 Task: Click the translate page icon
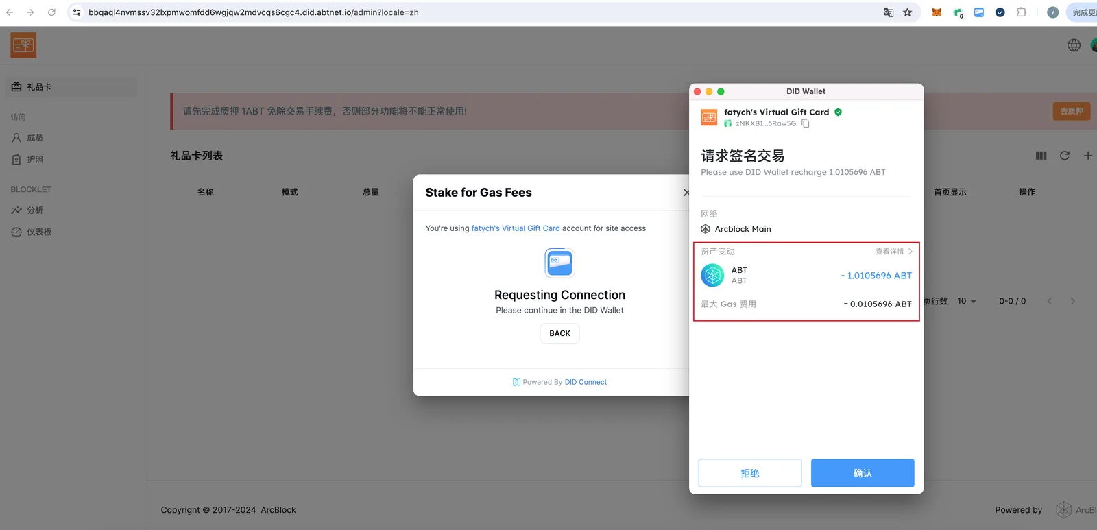[889, 12]
